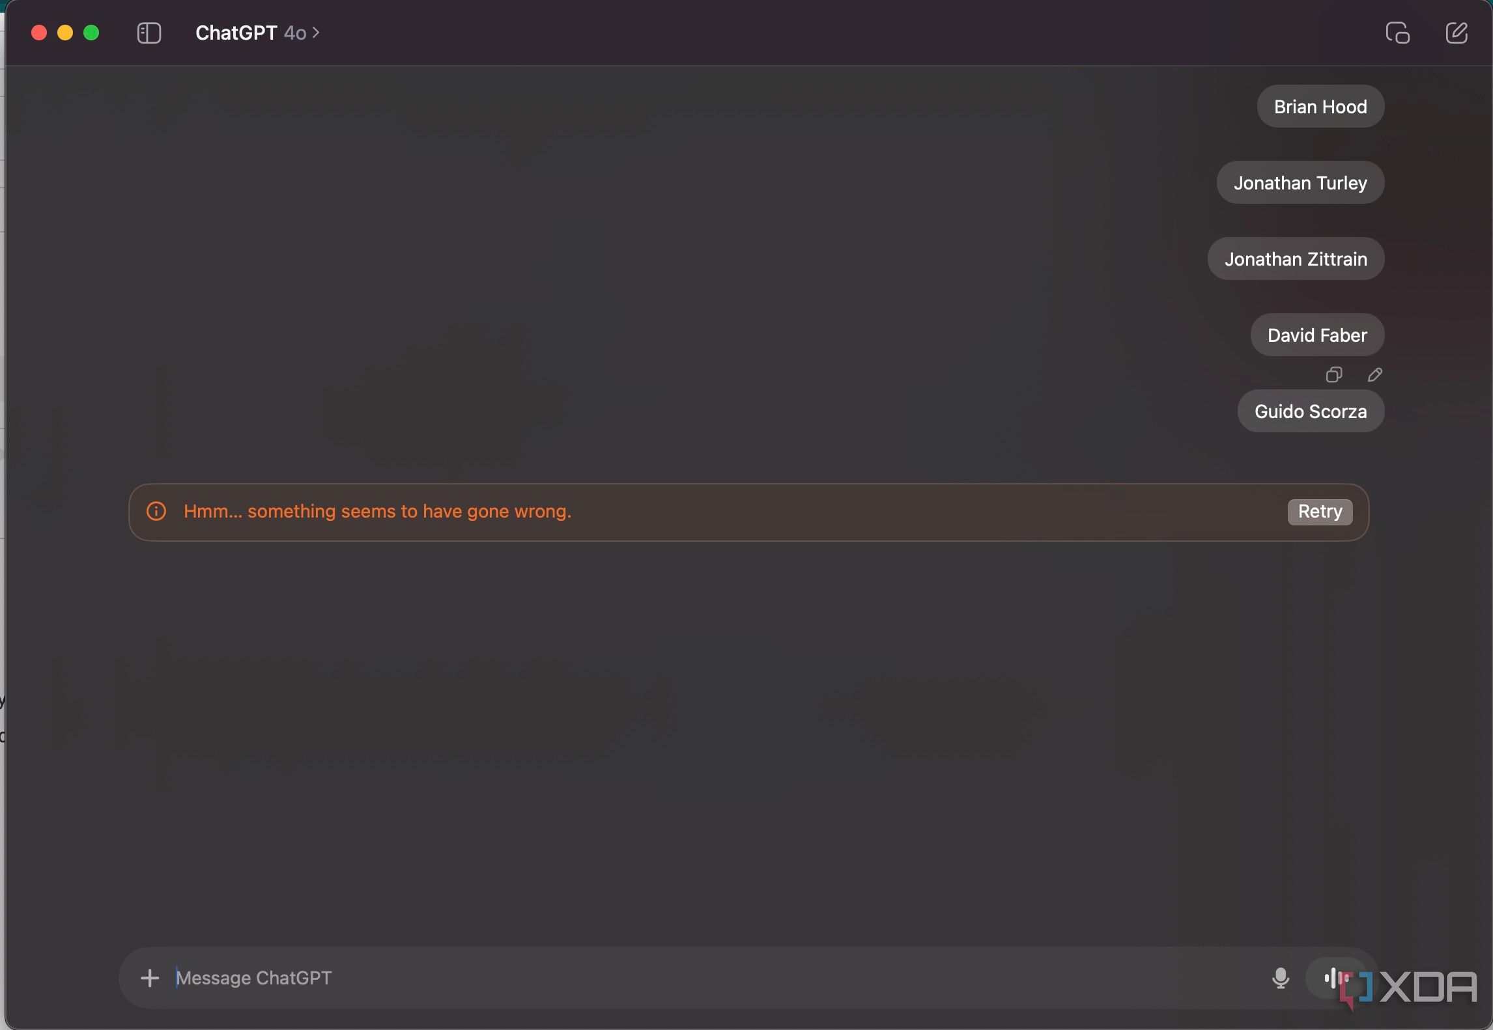1493x1030 pixels.
Task: Select Brian Hood suggestion chip
Action: pyautogui.click(x=1320, y=105)
